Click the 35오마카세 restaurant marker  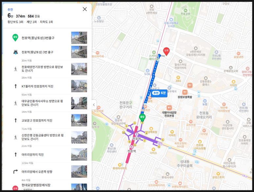click(x=97, y=53)
